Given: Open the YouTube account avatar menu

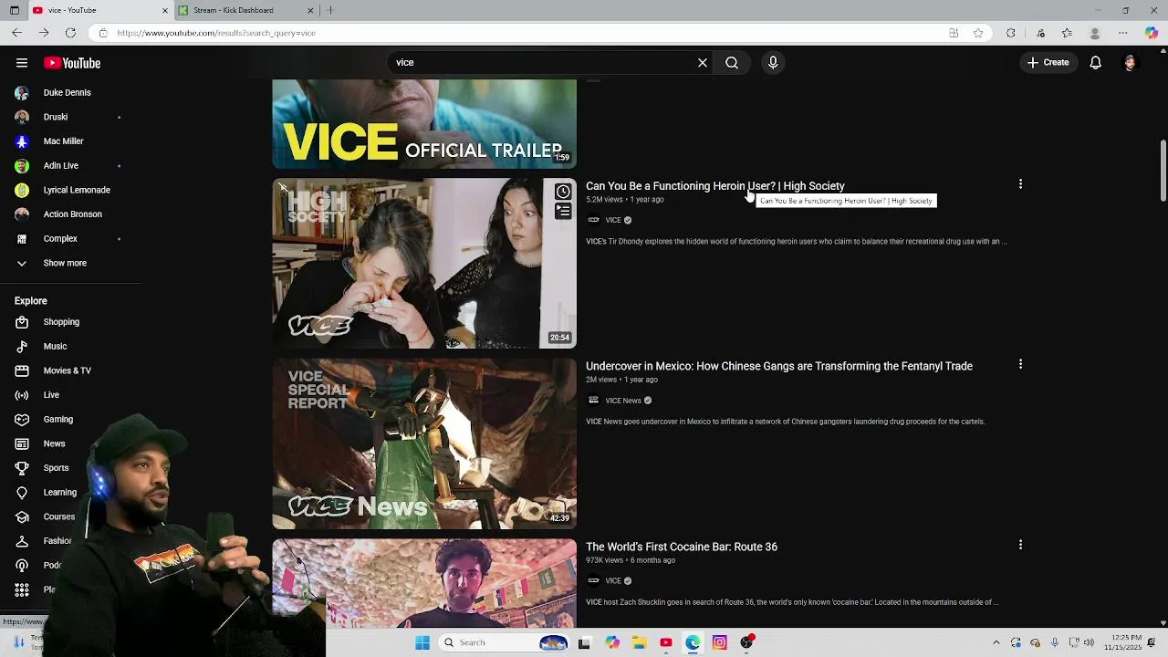Looking at the screenshot, I should pyautogui.click(x=1130, y=63).
